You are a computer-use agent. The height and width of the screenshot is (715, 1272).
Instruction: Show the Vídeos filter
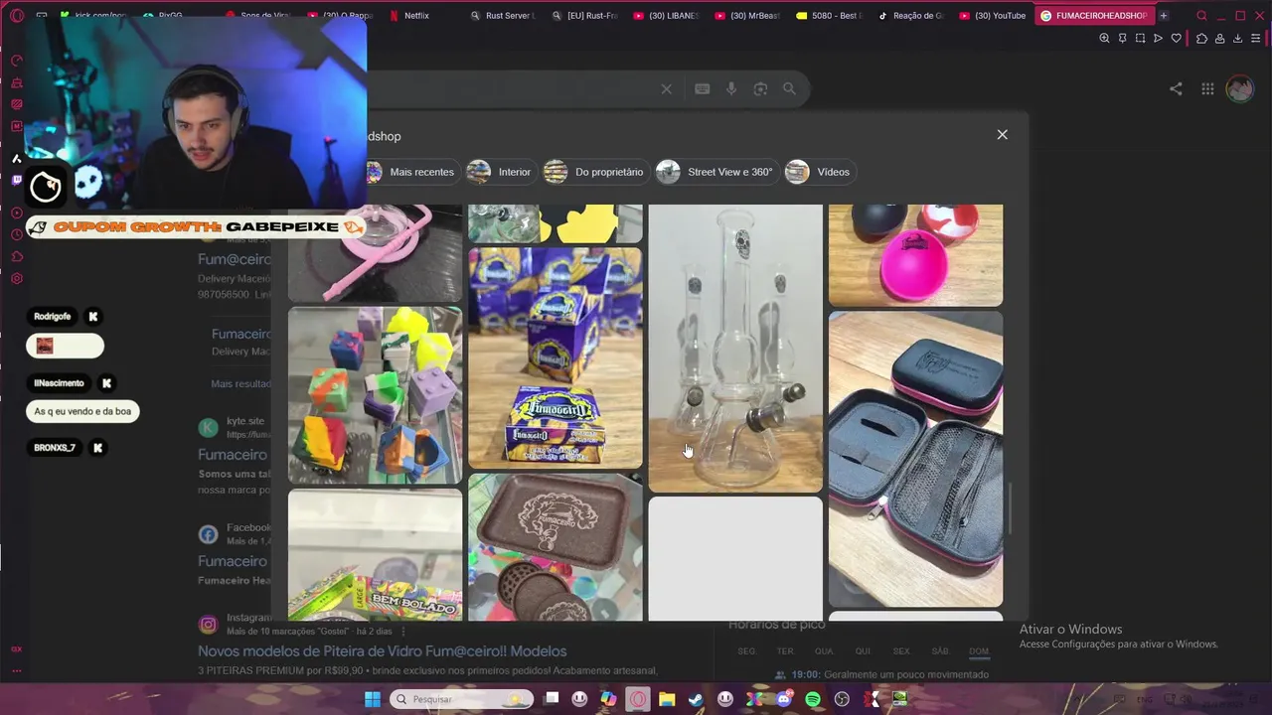[x=819, y=172]
